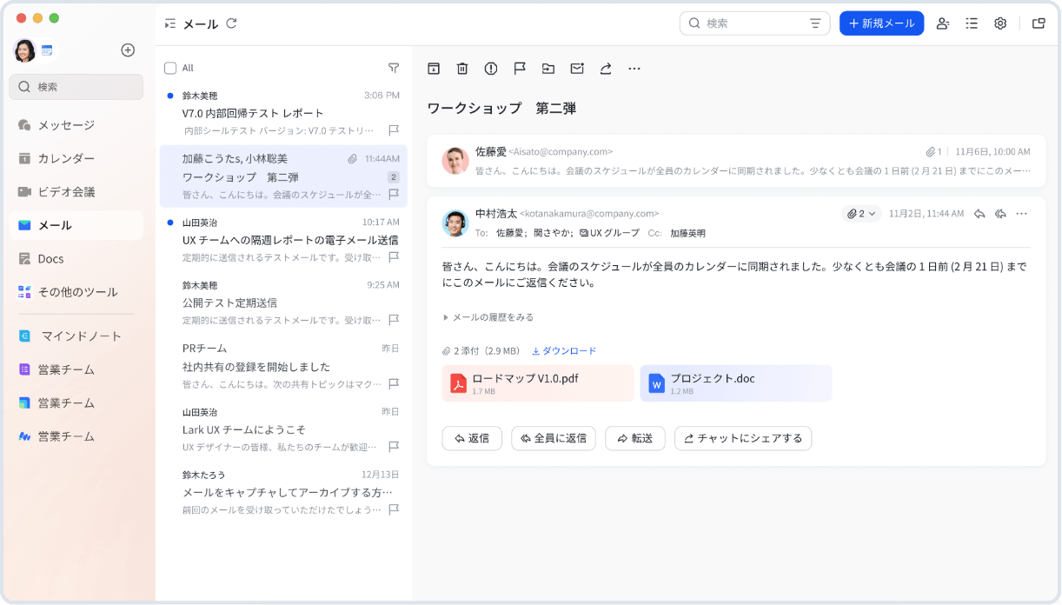This screenshot has width=1062, height=605.
Task: Go to ビデオ会議 in the sidebar
Action: click(x=66, y=191)
